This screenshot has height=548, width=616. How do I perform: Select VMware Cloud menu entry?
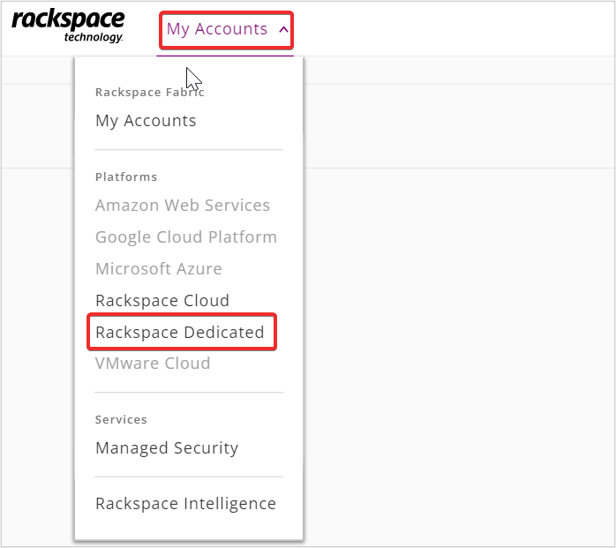point(153,364)
